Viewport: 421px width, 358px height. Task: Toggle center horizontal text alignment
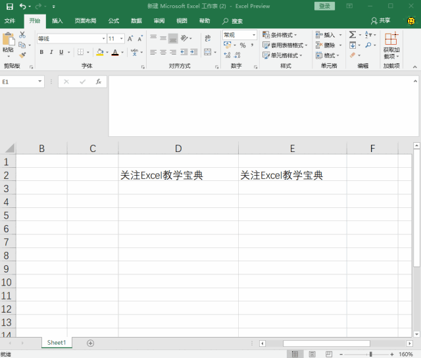coord(163,52)
